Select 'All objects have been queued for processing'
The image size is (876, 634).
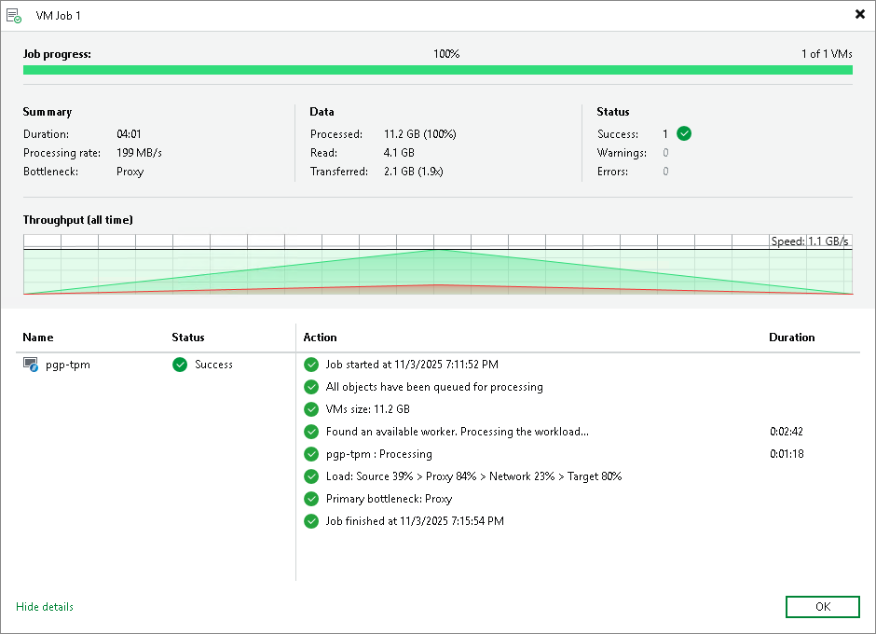434,387
